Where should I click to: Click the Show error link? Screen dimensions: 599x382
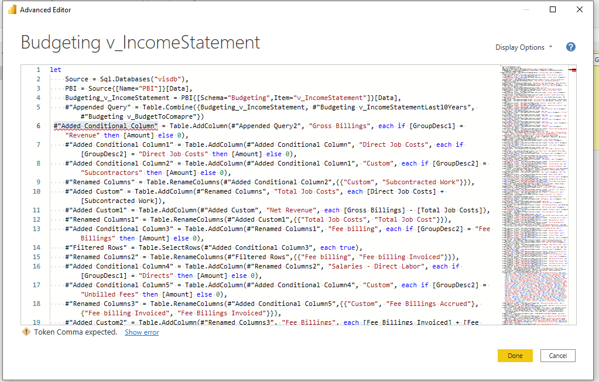tap(142, 332)
